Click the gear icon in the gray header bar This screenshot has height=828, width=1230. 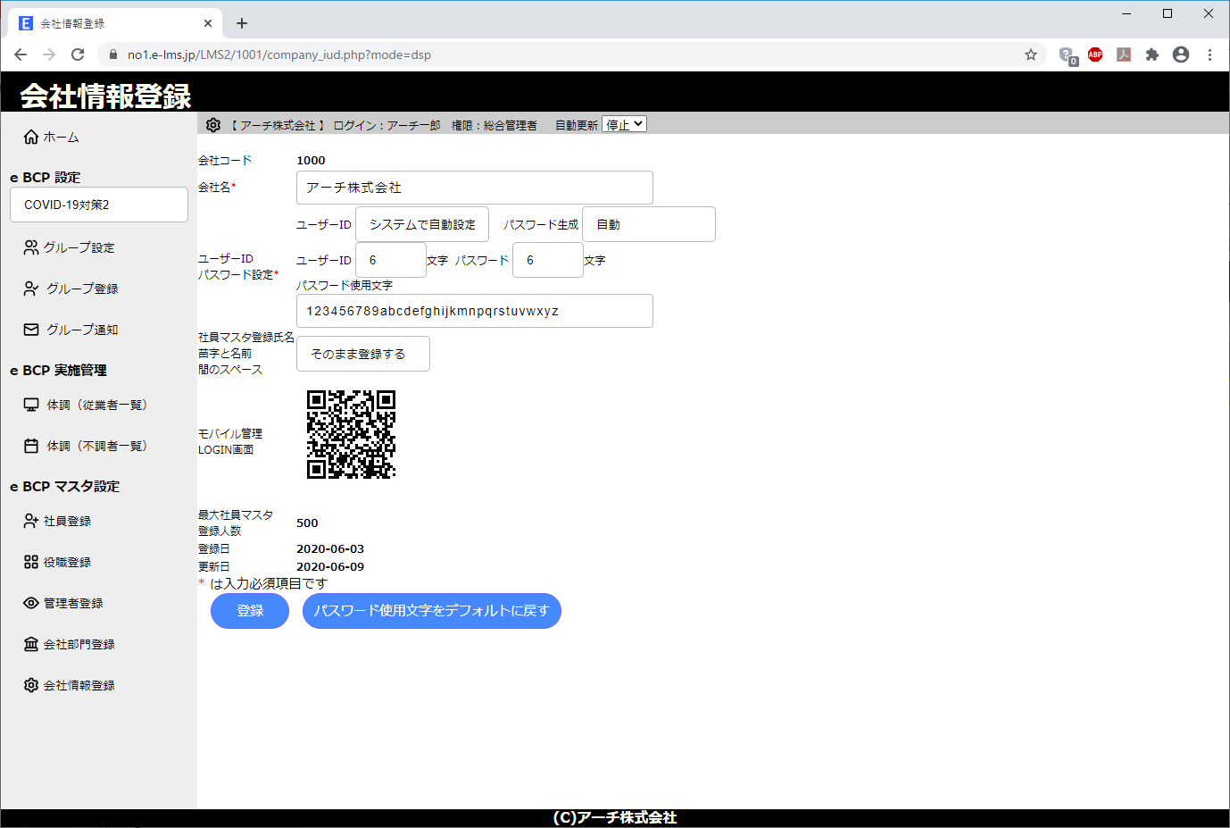pyautogui.click(x=213, y=125)
